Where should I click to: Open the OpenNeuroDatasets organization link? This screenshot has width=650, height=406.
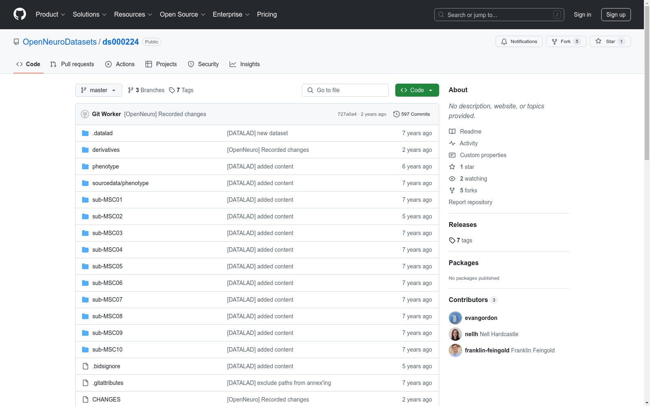coord(60,42)
